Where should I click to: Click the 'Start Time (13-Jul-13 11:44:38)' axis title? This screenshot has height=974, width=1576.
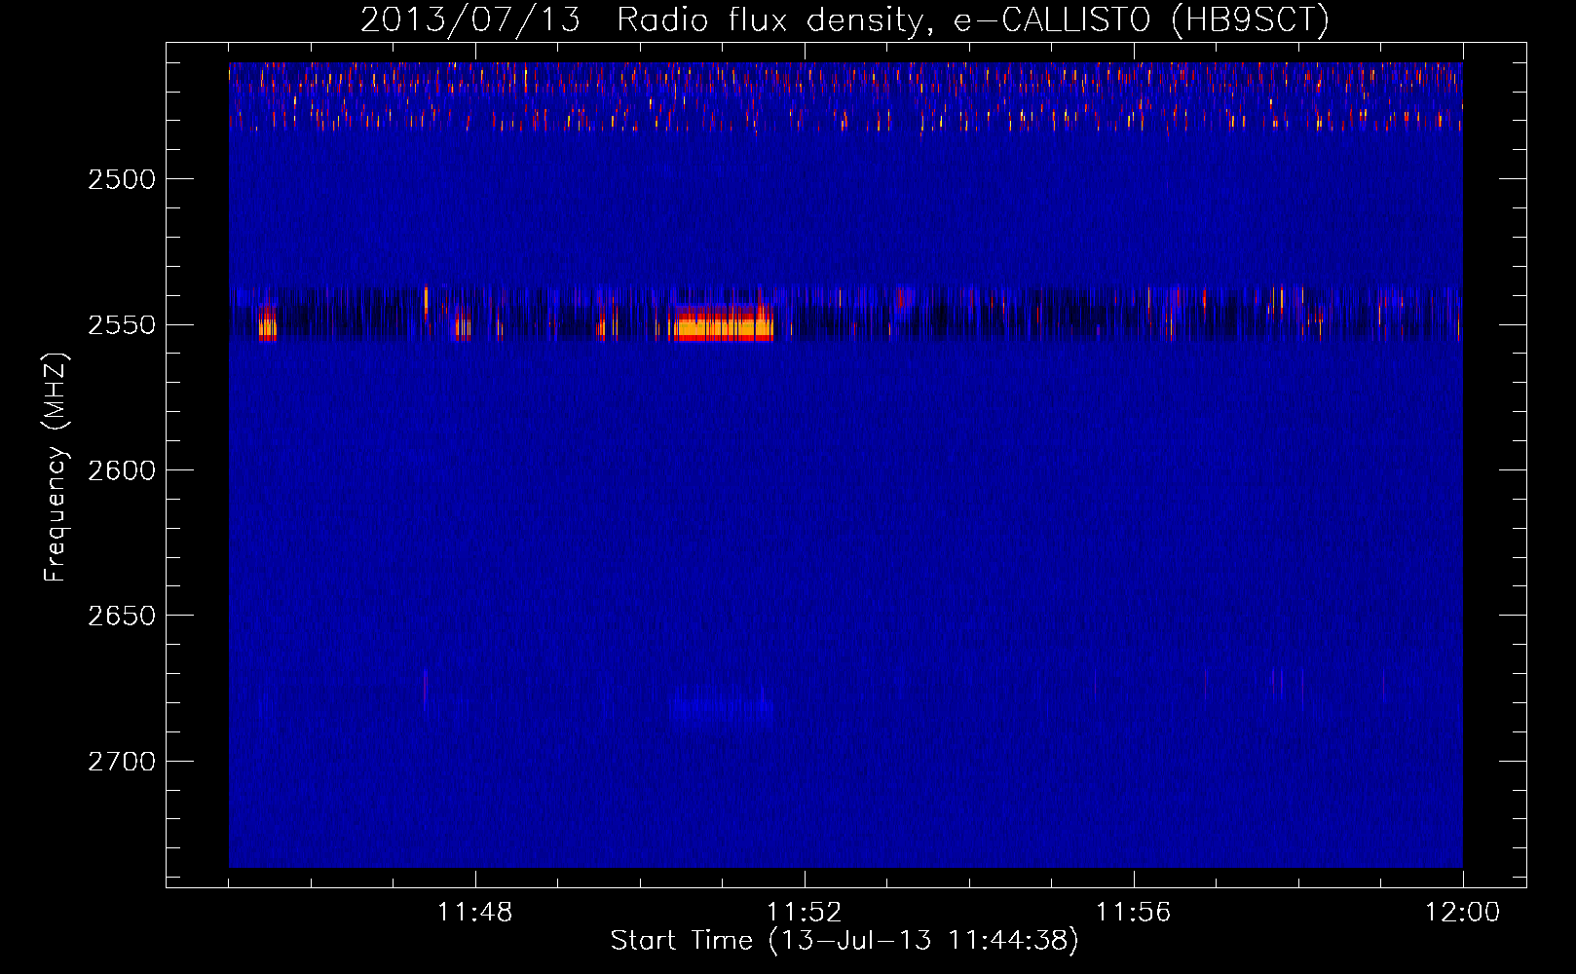click(844, 941)
